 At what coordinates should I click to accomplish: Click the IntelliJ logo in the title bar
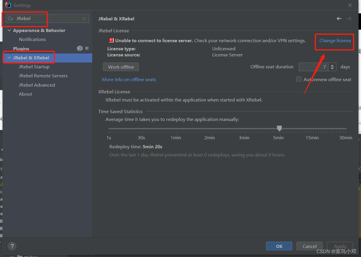[8, 5]
